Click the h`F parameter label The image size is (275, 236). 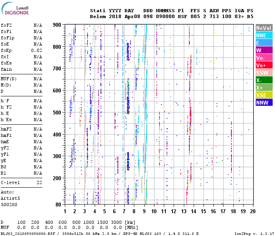point(5,101)
